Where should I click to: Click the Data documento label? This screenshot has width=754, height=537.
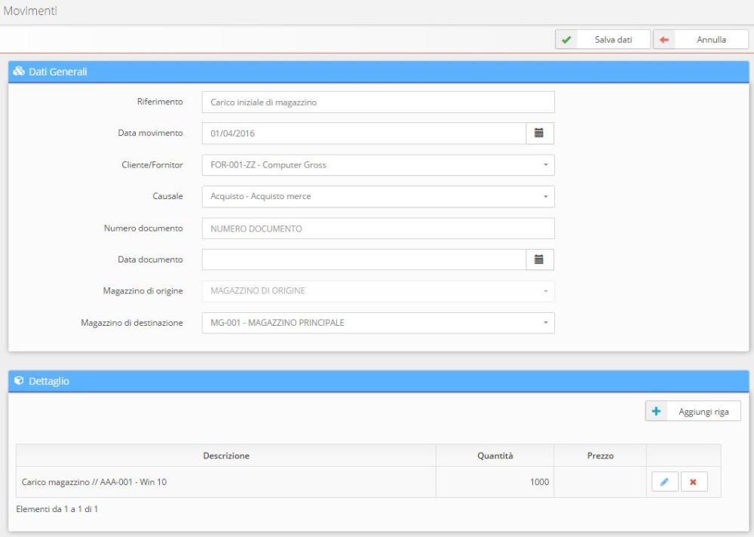click(150, 259)
